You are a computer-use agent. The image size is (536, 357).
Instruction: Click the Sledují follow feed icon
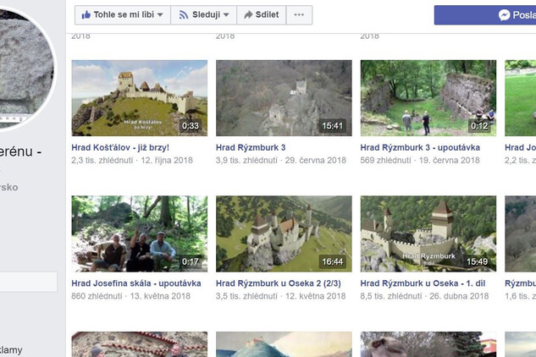(x=182, y=15)
